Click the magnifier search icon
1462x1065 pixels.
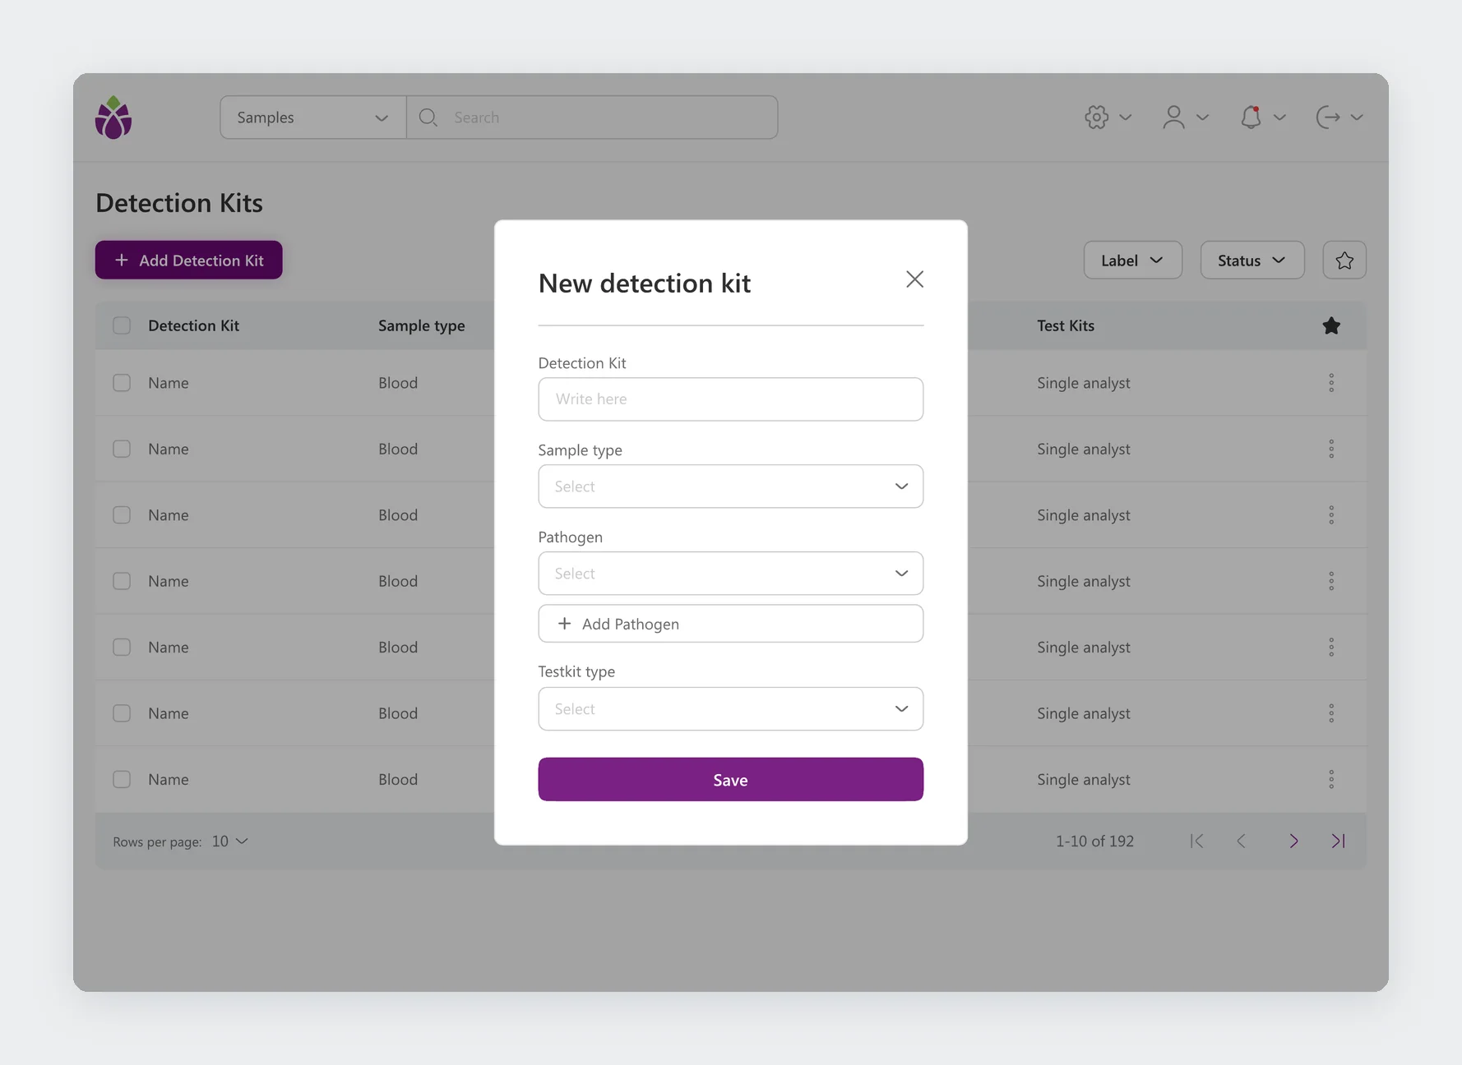click(x=428, y=118)
